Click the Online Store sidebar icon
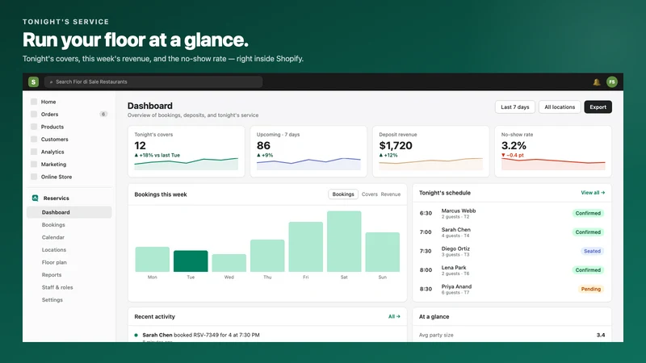This screenshot has height=363, width=646. coord(34,177)
